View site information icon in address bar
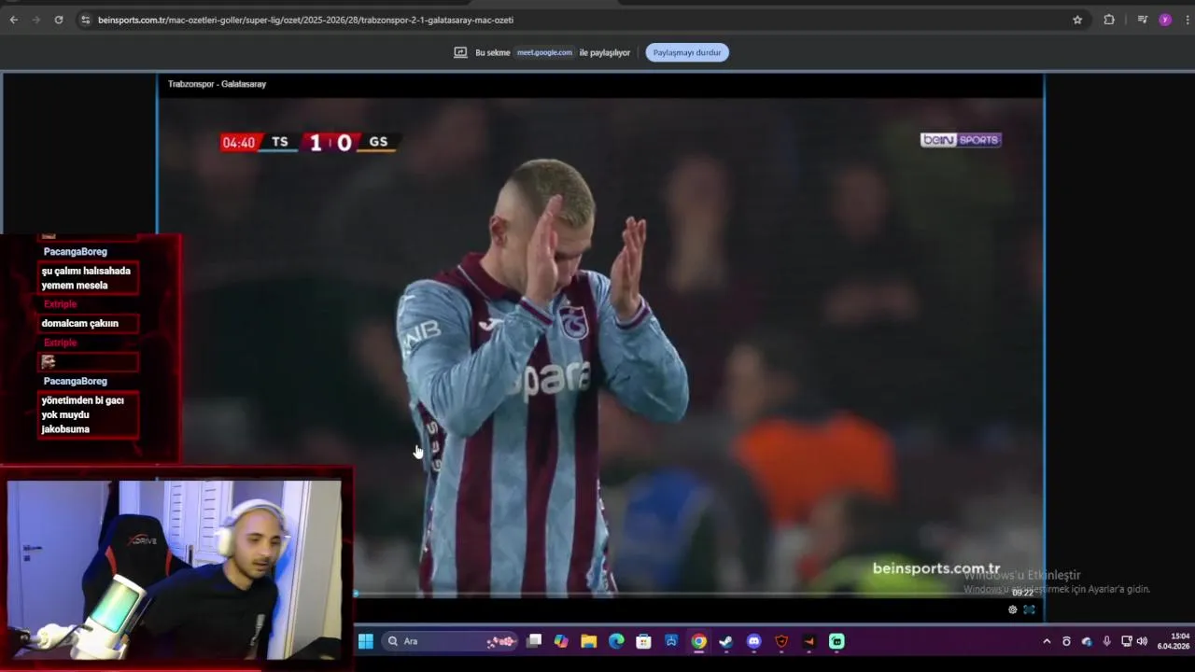 (x=85, y=20)
